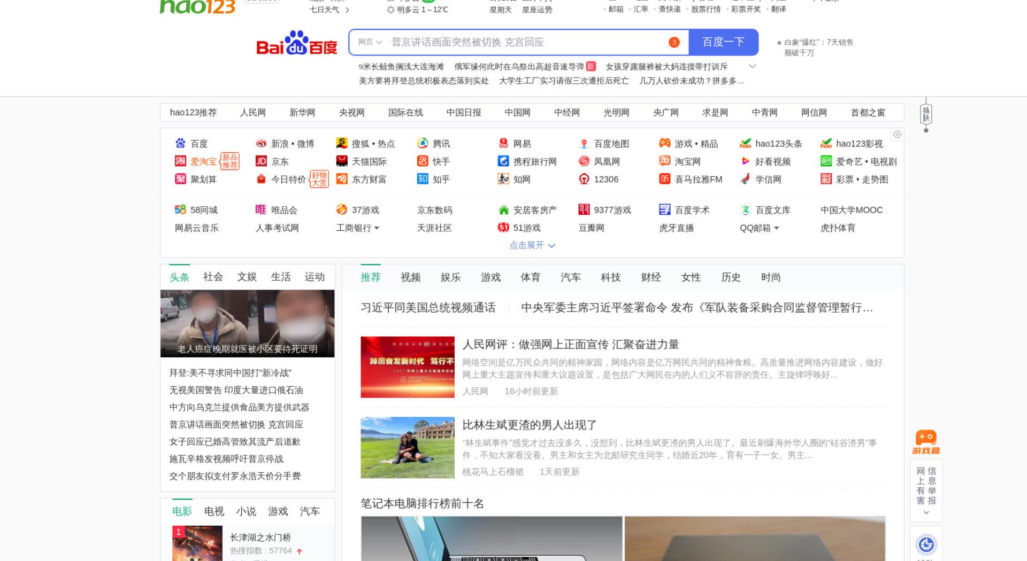
Task: Open the 淘宝网 icon
Action: click(x=665, y=161)
